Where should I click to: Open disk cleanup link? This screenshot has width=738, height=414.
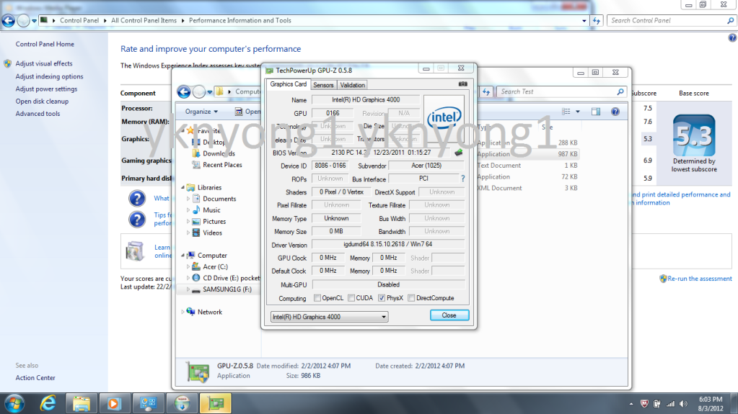(42, 102)
